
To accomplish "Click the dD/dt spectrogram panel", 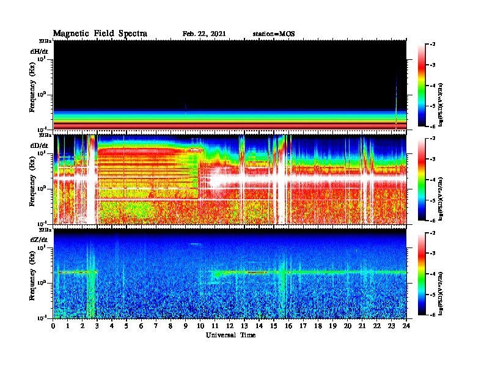I will pos(230,179).
